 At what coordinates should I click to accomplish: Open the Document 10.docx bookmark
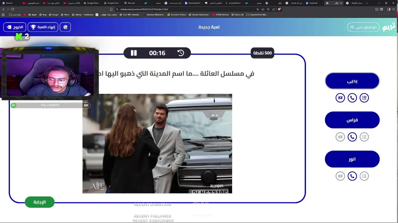click(177, 15)
